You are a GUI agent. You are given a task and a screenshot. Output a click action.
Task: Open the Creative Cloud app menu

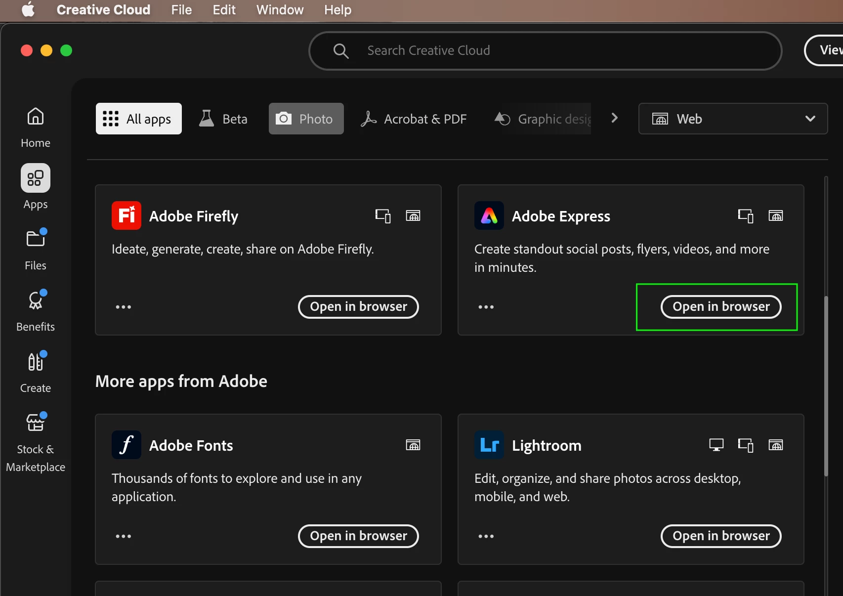tap(103, 9)
